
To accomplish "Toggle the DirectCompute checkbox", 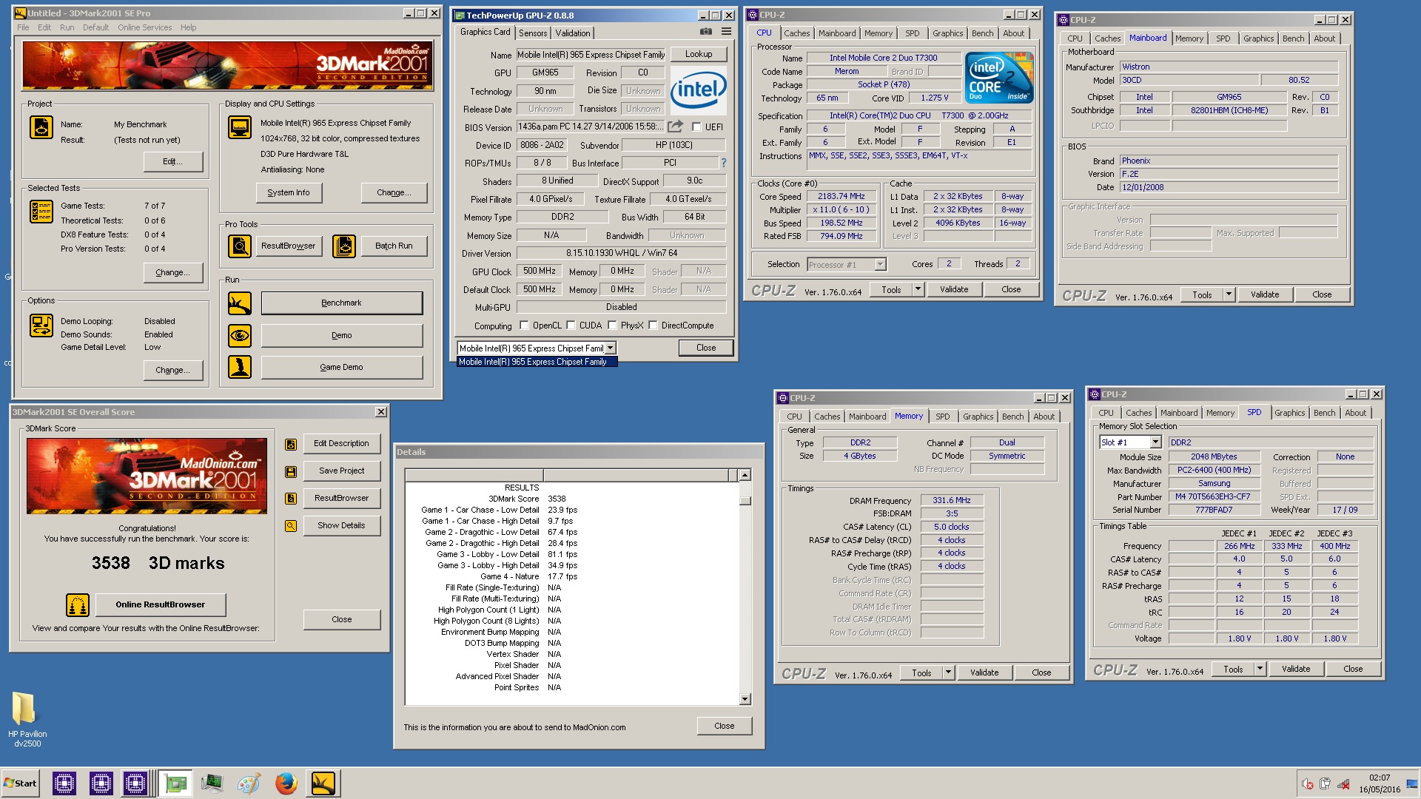I will (x=654, y=326).
